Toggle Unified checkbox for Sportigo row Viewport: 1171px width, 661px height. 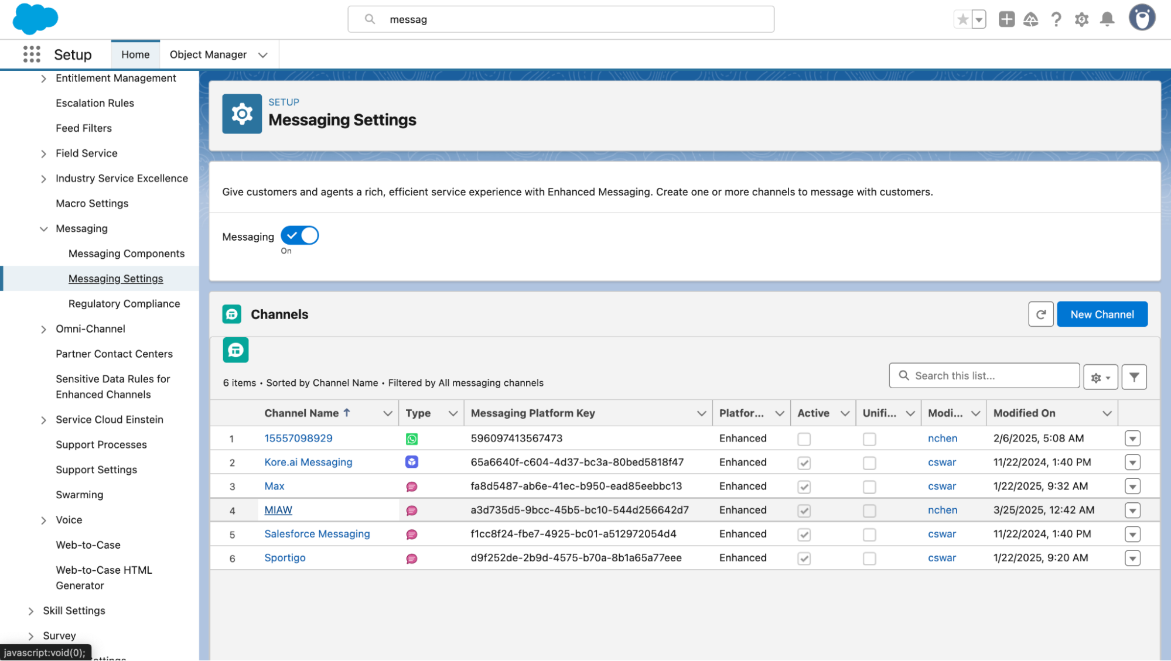tap(869, 559)
